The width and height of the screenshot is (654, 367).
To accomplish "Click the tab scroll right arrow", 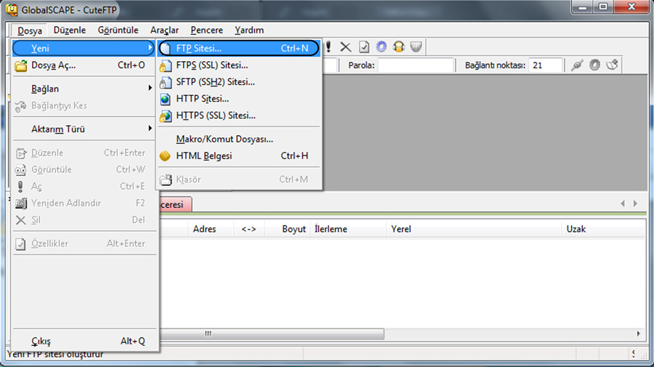I will 636,203.
